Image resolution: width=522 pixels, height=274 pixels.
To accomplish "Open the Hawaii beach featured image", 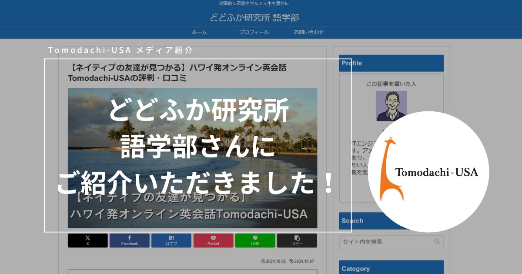I will (x=192, y=158).
